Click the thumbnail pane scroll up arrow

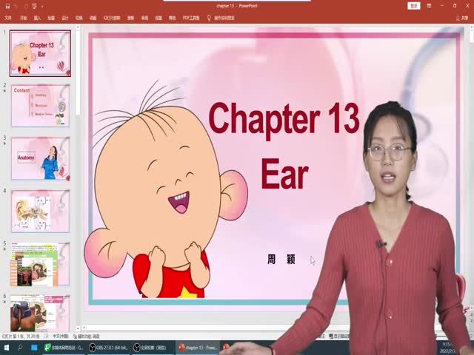(78, 27)
